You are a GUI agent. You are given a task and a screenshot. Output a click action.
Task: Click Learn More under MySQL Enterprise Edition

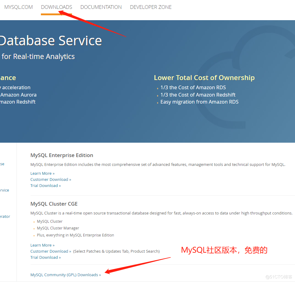point(42,173)
